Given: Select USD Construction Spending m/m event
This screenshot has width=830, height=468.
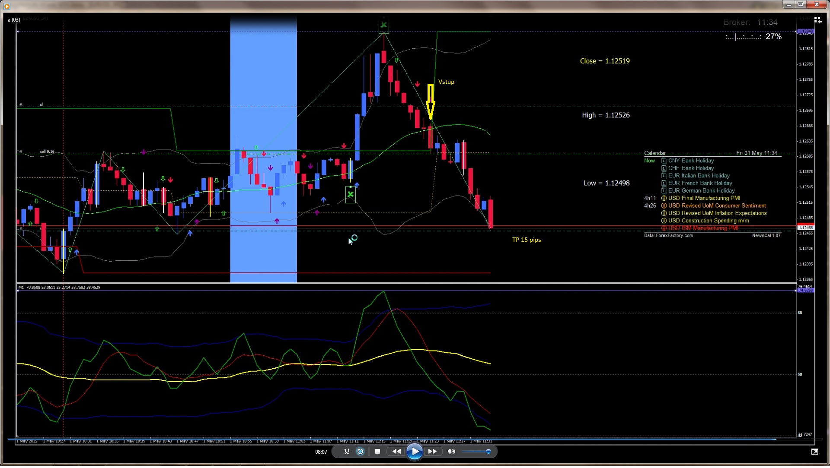Looking at the screenshot, I should (x=709, y=221).
